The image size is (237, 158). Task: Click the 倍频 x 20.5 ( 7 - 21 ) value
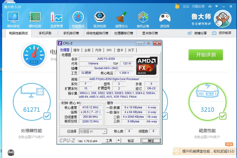click(x=90, y=112)
